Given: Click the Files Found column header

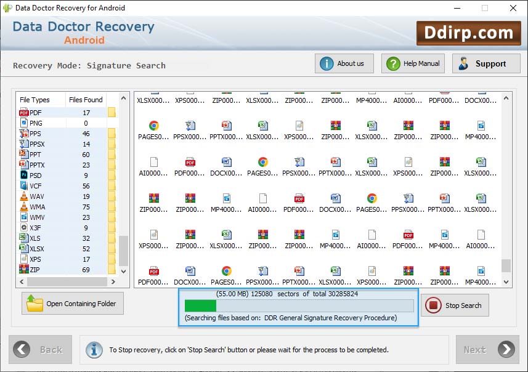Looking at the screenshot, I should pos(86,100).
